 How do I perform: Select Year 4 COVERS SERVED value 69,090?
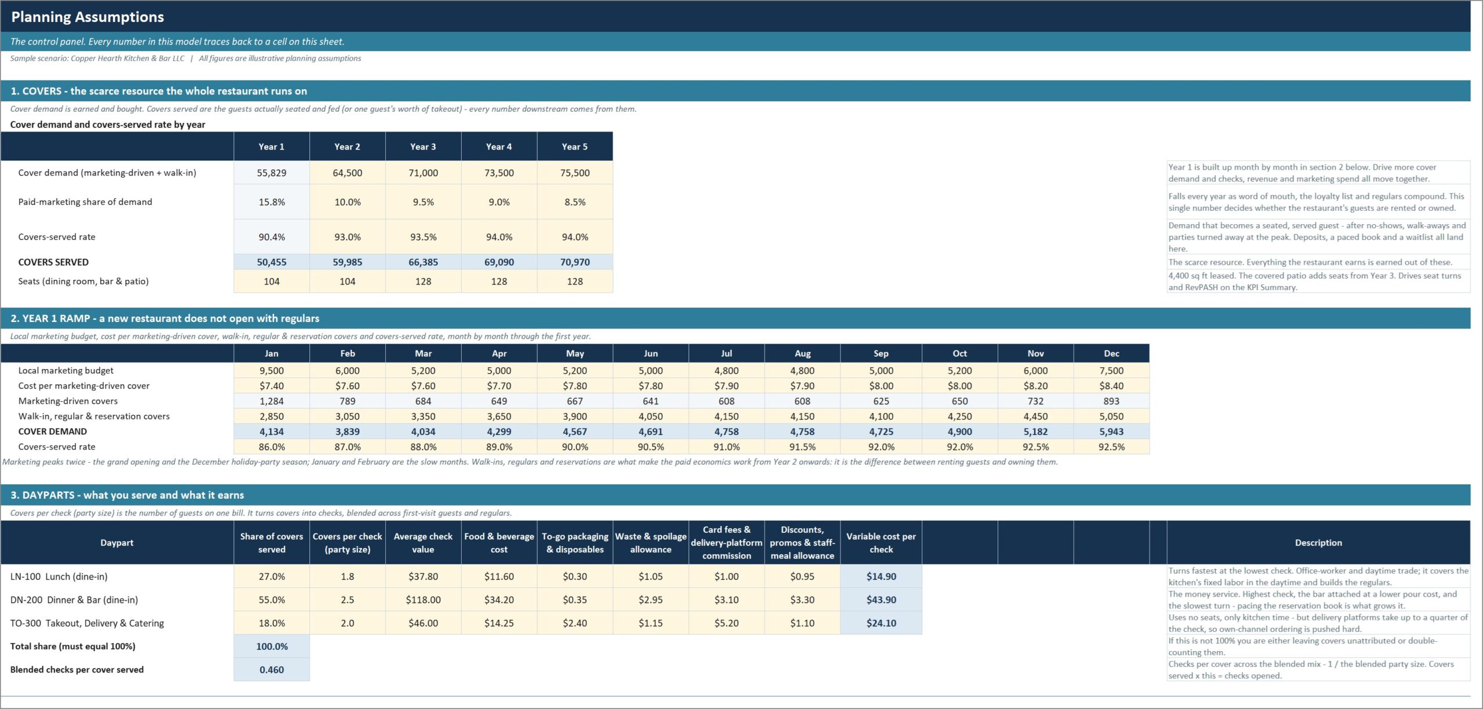pos(499,262)
